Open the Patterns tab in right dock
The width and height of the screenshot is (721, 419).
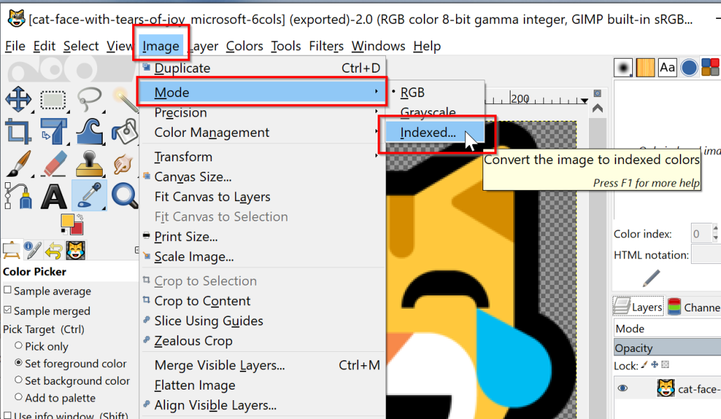[645, 68]
